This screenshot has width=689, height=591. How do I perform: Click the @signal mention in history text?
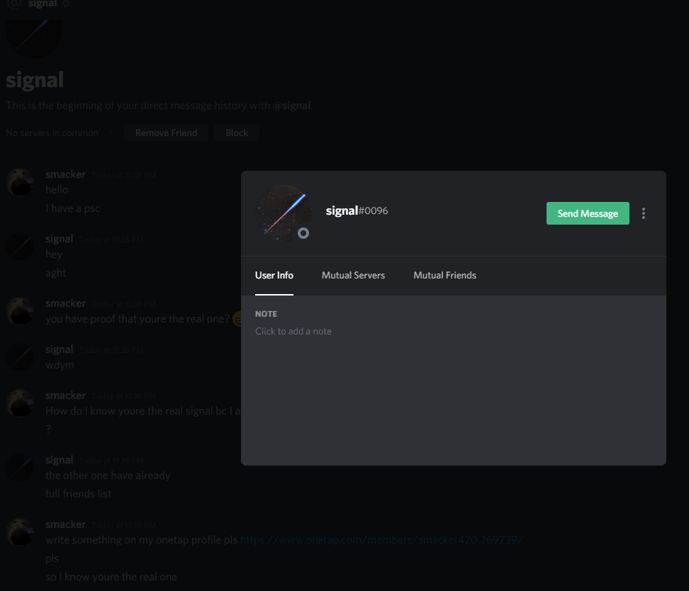point(292,106)
